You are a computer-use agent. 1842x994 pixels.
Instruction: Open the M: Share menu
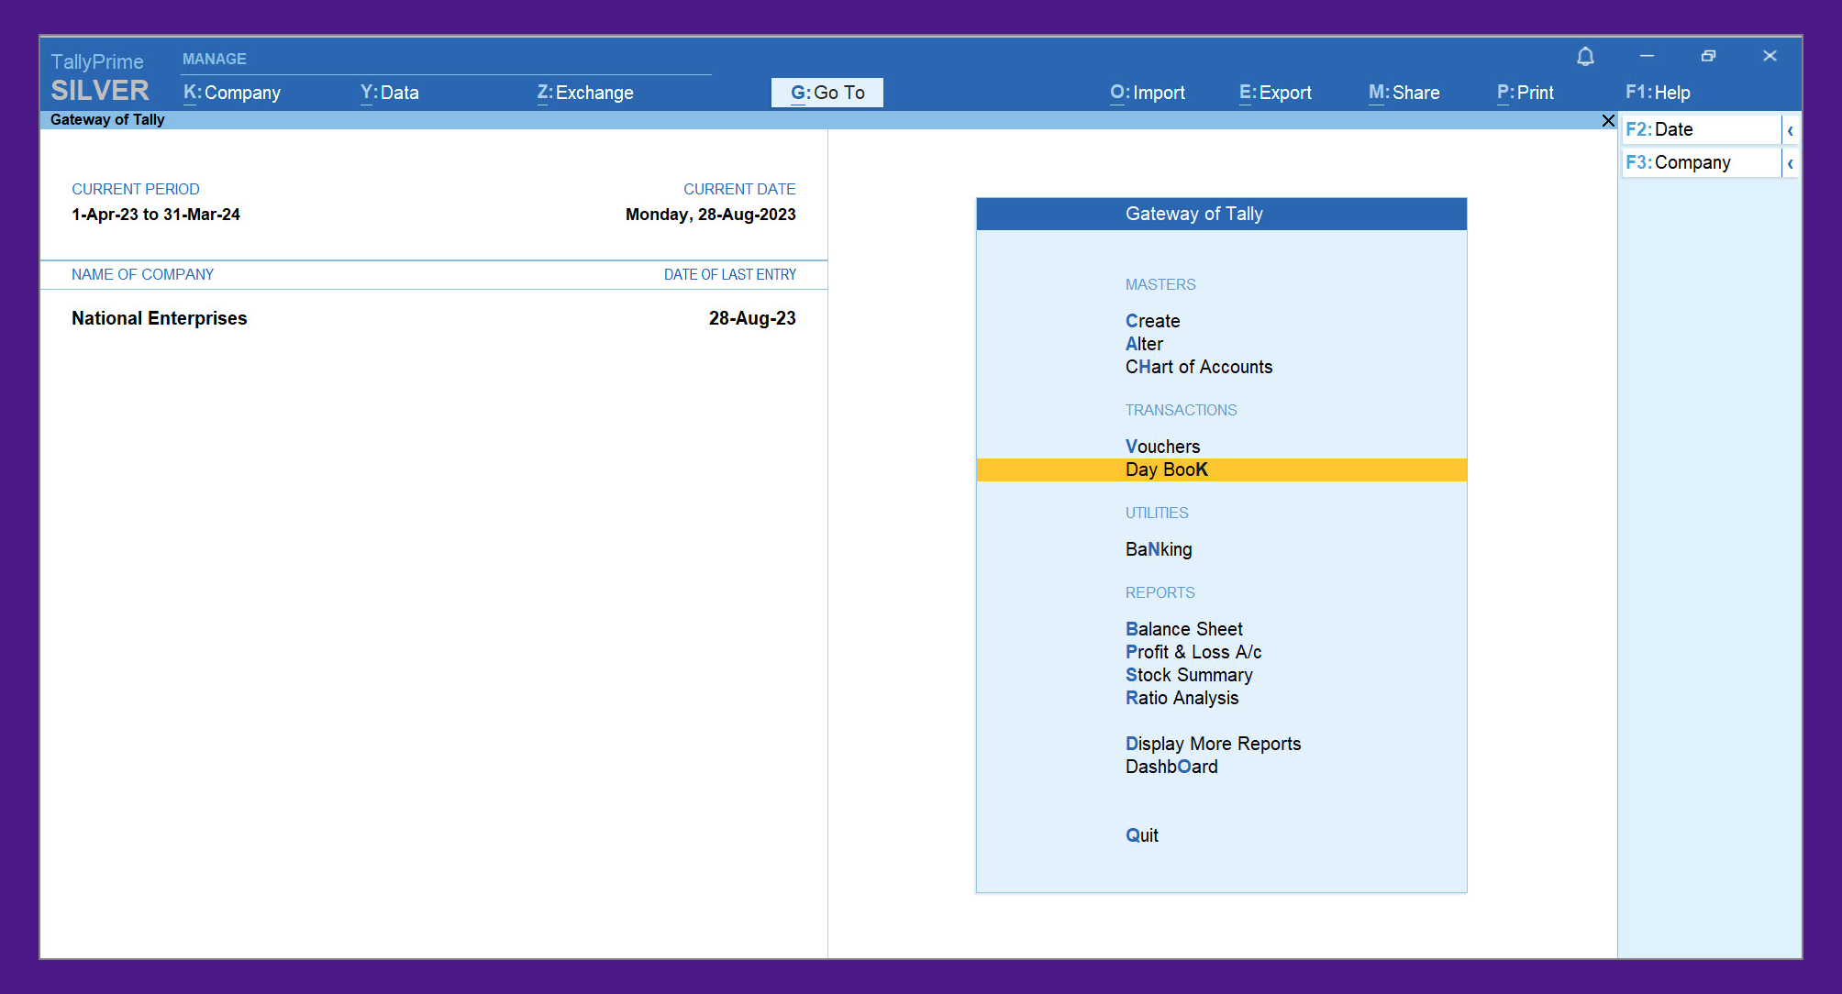point(1404,93)
